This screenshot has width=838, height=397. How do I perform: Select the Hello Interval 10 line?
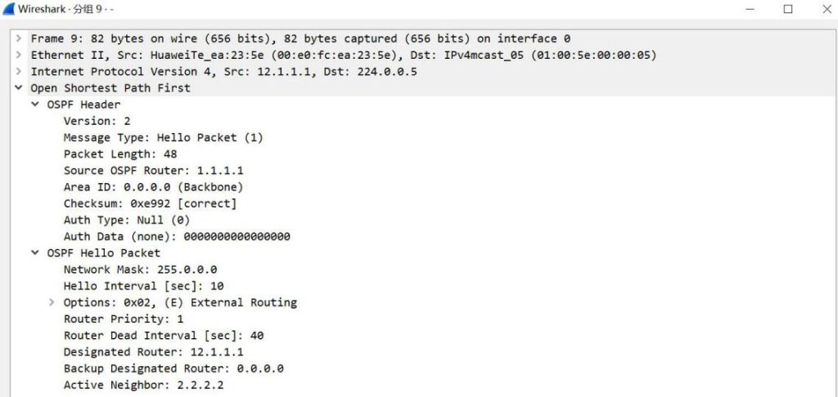[x=143, y=286]
